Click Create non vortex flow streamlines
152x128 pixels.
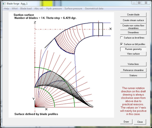[x=133, y=27]
